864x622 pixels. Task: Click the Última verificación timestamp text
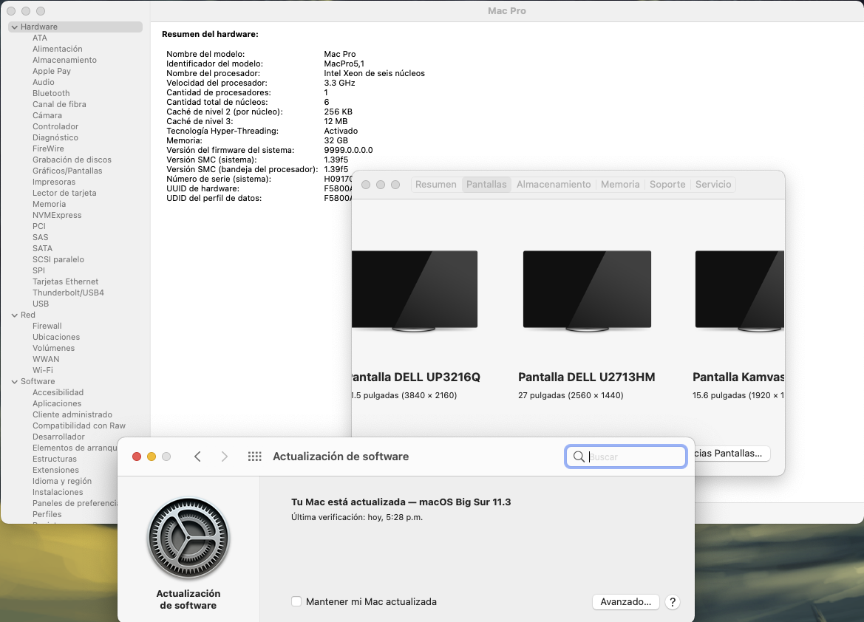point(357,517)
